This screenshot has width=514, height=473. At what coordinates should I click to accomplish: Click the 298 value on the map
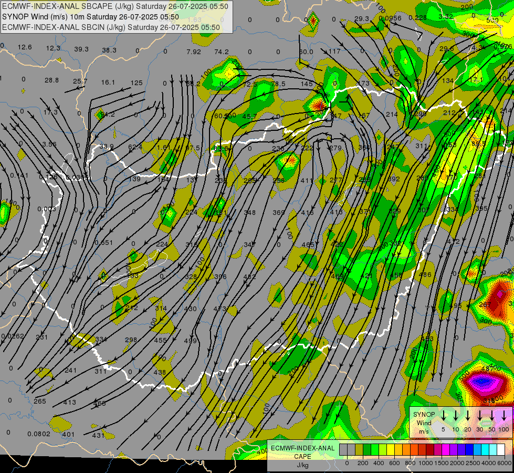click(x=131, y=340)
